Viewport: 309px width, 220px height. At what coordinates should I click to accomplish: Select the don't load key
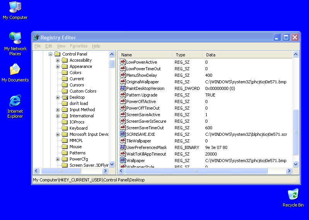click(x=79, y=103)
